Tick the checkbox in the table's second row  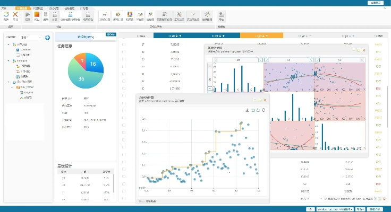click(124, 52)
